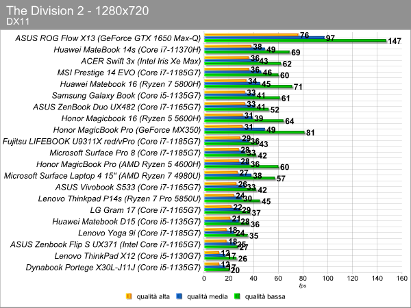This screenshot has width=411, height=308.
Task: Click the x-axis tick label 160
Action: [402, 279]
